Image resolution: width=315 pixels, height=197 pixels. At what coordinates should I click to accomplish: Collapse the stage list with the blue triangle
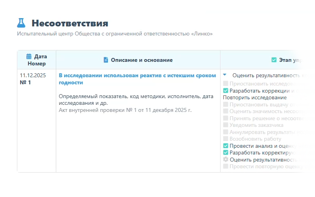point(225,75)
